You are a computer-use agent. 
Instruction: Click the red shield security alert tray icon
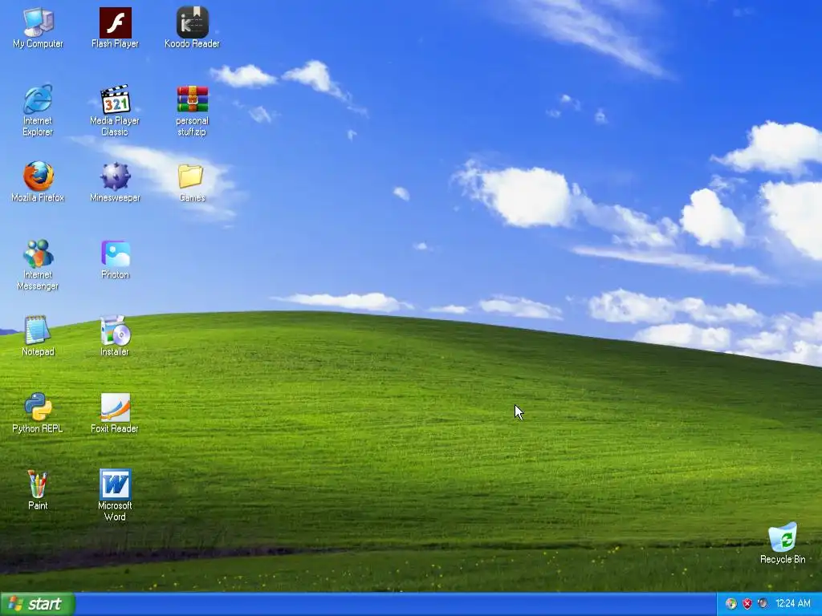(747, 604)
